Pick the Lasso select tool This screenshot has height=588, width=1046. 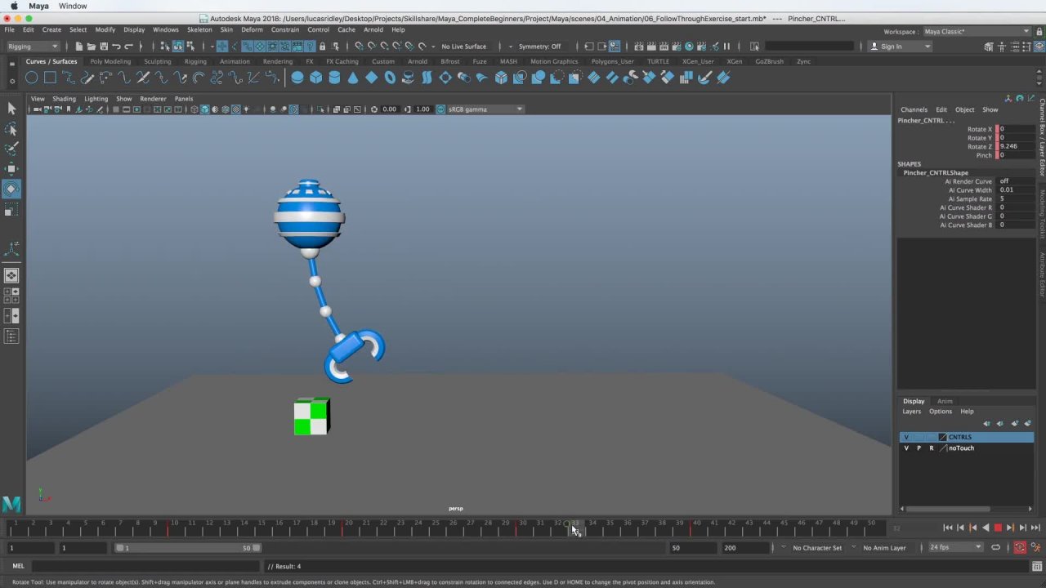coord(11,129)
